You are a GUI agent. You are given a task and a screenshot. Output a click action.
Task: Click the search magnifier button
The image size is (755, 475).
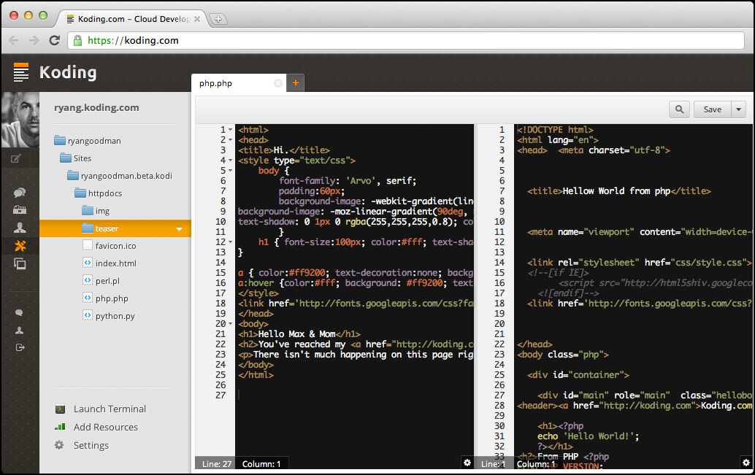pyautogui.click(x=679, y=109)
